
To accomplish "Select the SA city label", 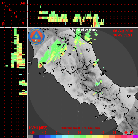I will 113,117.
